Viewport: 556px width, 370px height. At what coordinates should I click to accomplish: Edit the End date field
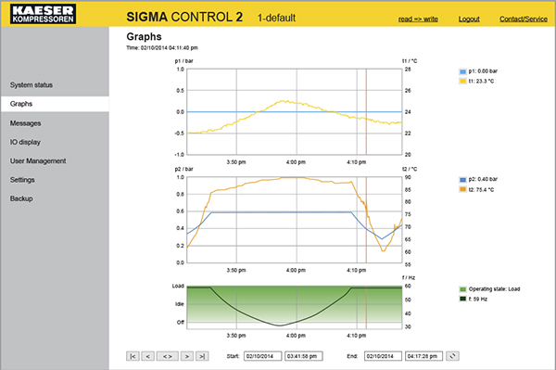[383, 356]
